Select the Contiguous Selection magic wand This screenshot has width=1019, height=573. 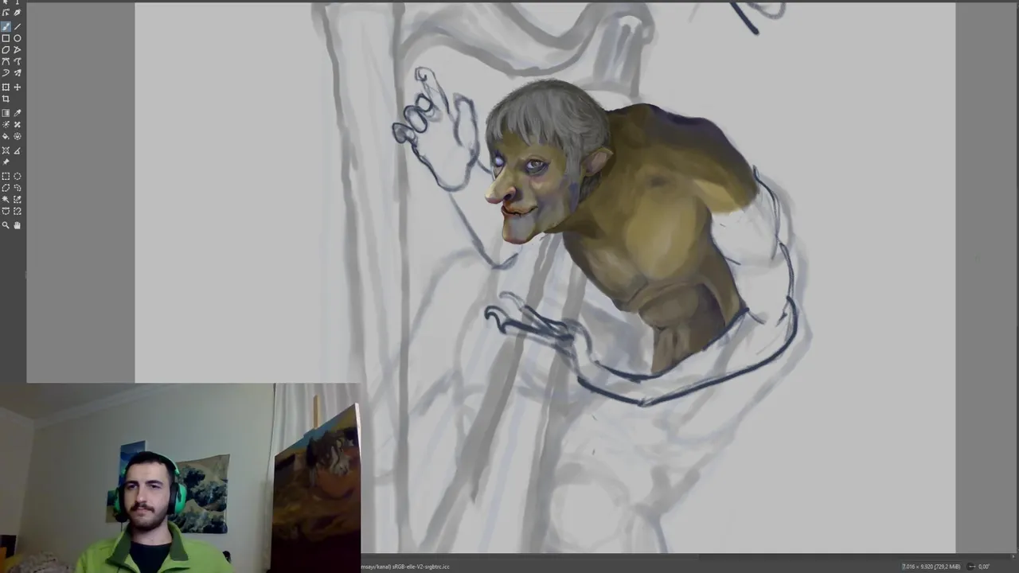point(6,200)
